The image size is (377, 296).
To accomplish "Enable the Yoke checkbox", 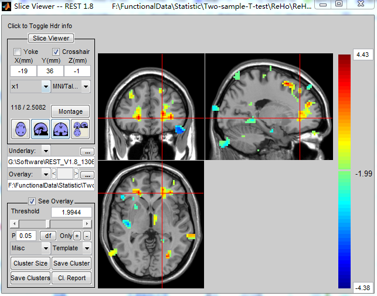I will [17, 52].
